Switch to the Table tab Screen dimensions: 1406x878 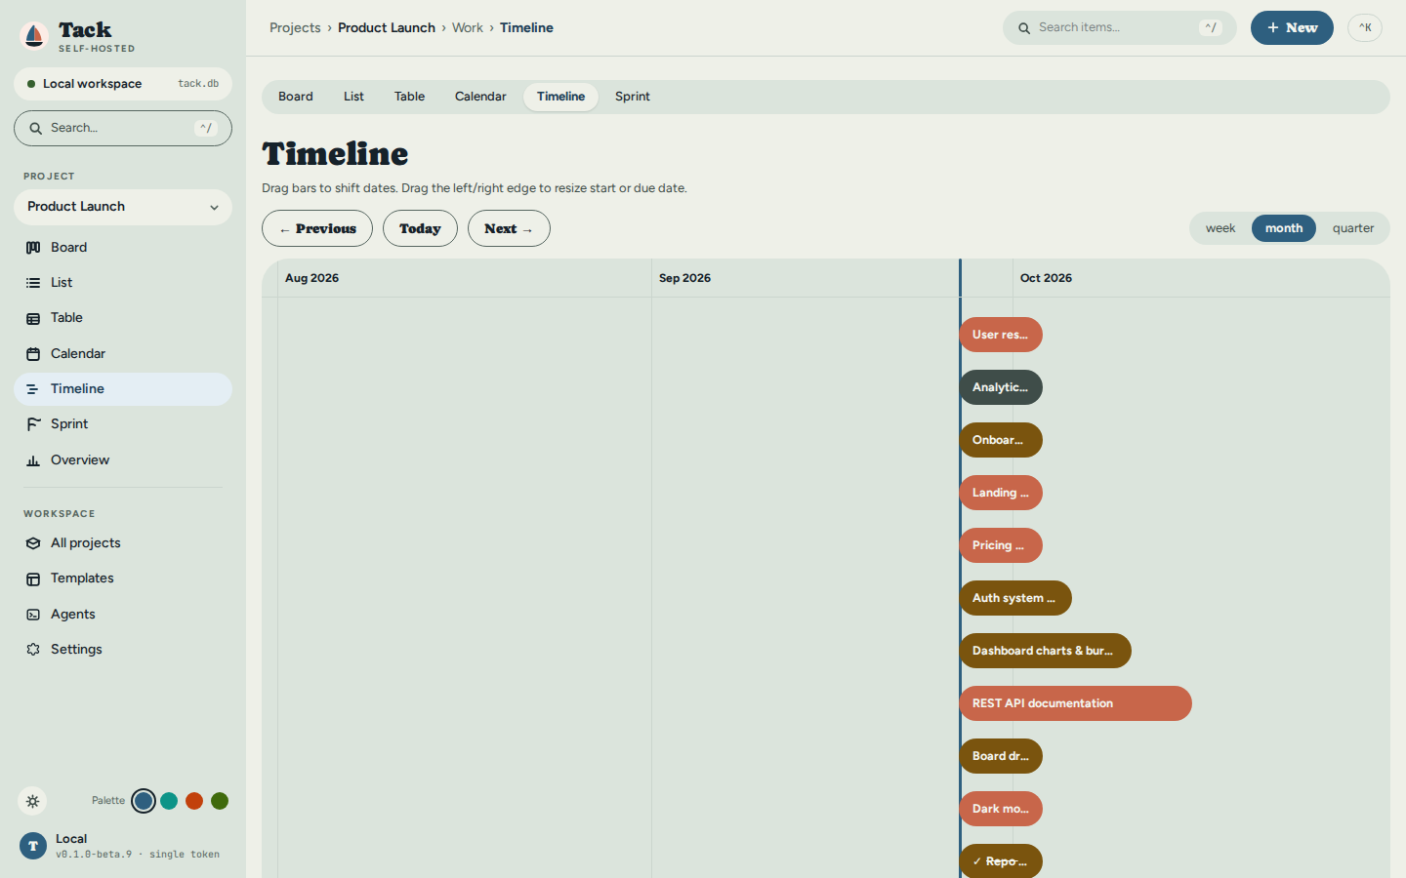[x=409, y=97]
